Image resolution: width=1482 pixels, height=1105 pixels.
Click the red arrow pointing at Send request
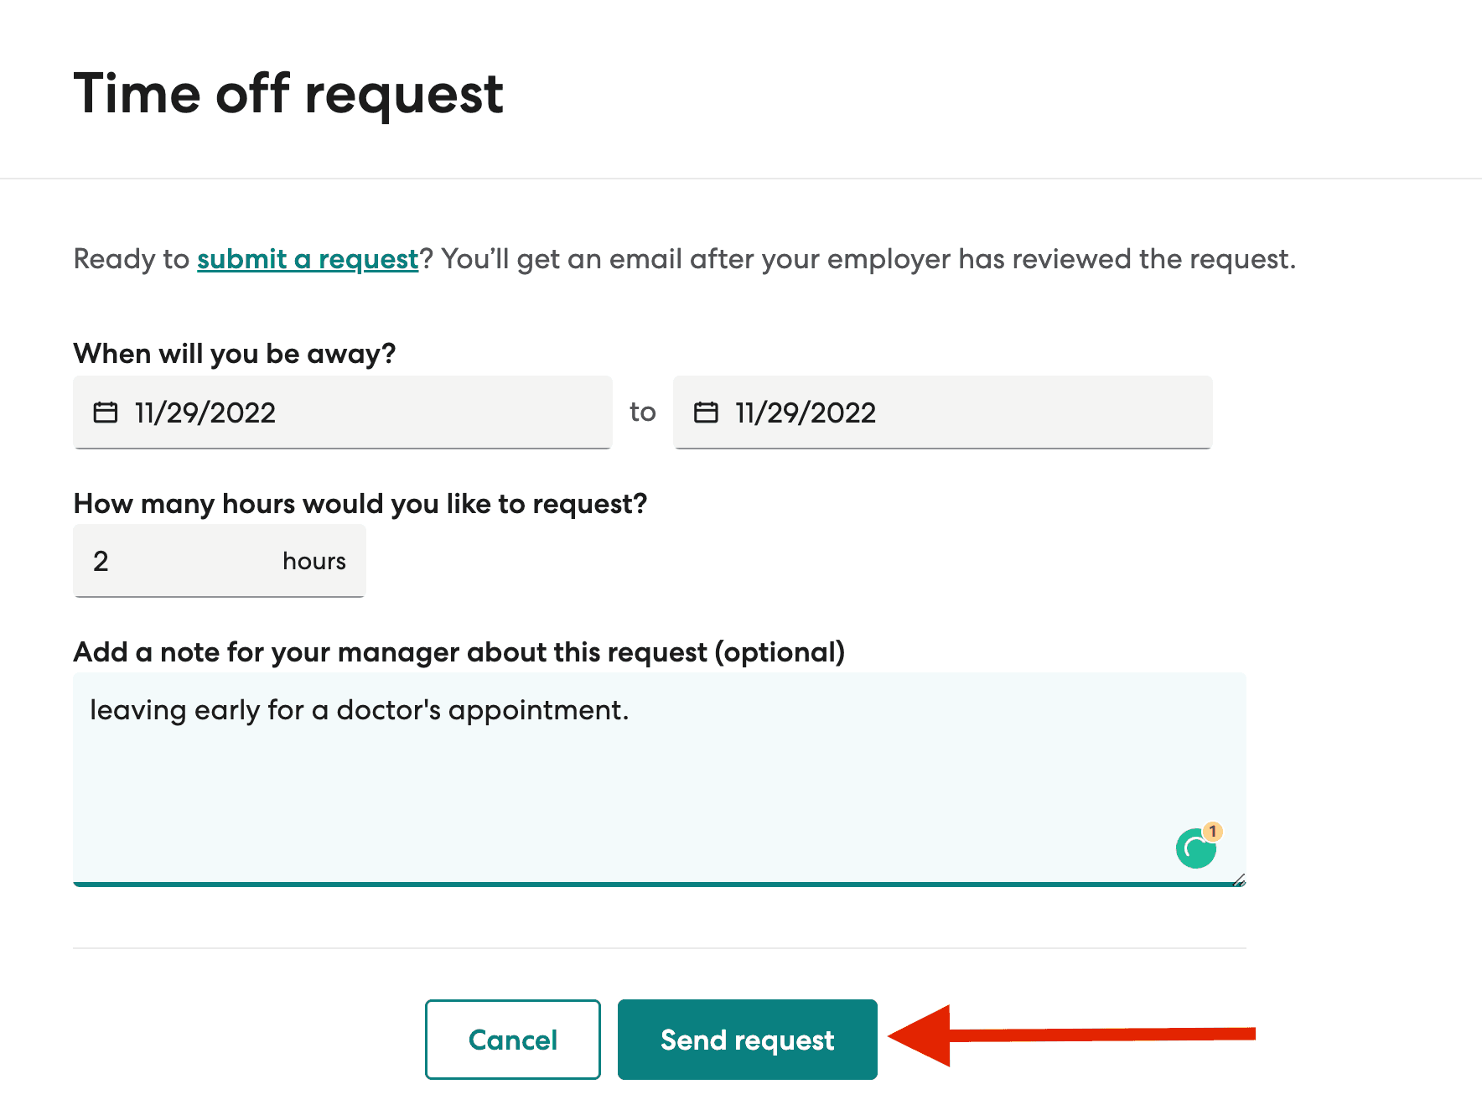coord(1072,1035)
